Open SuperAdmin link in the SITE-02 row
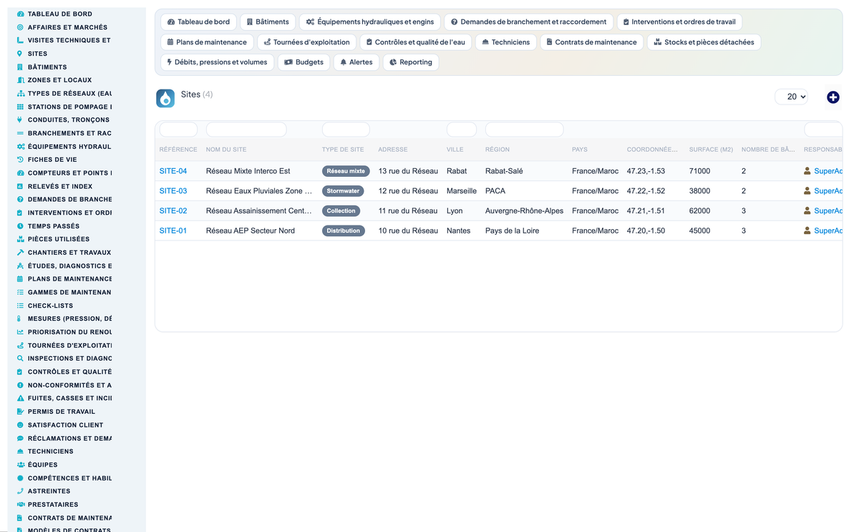 point(828,211)
